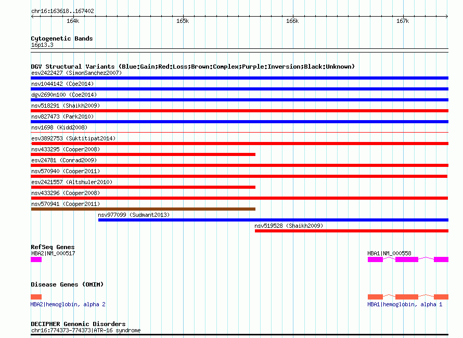Image resolution: width=463 pixels, height=338 pixels.
Task: Click the nsv570940 (Cooper2011) label
Action: pos(66,171)
